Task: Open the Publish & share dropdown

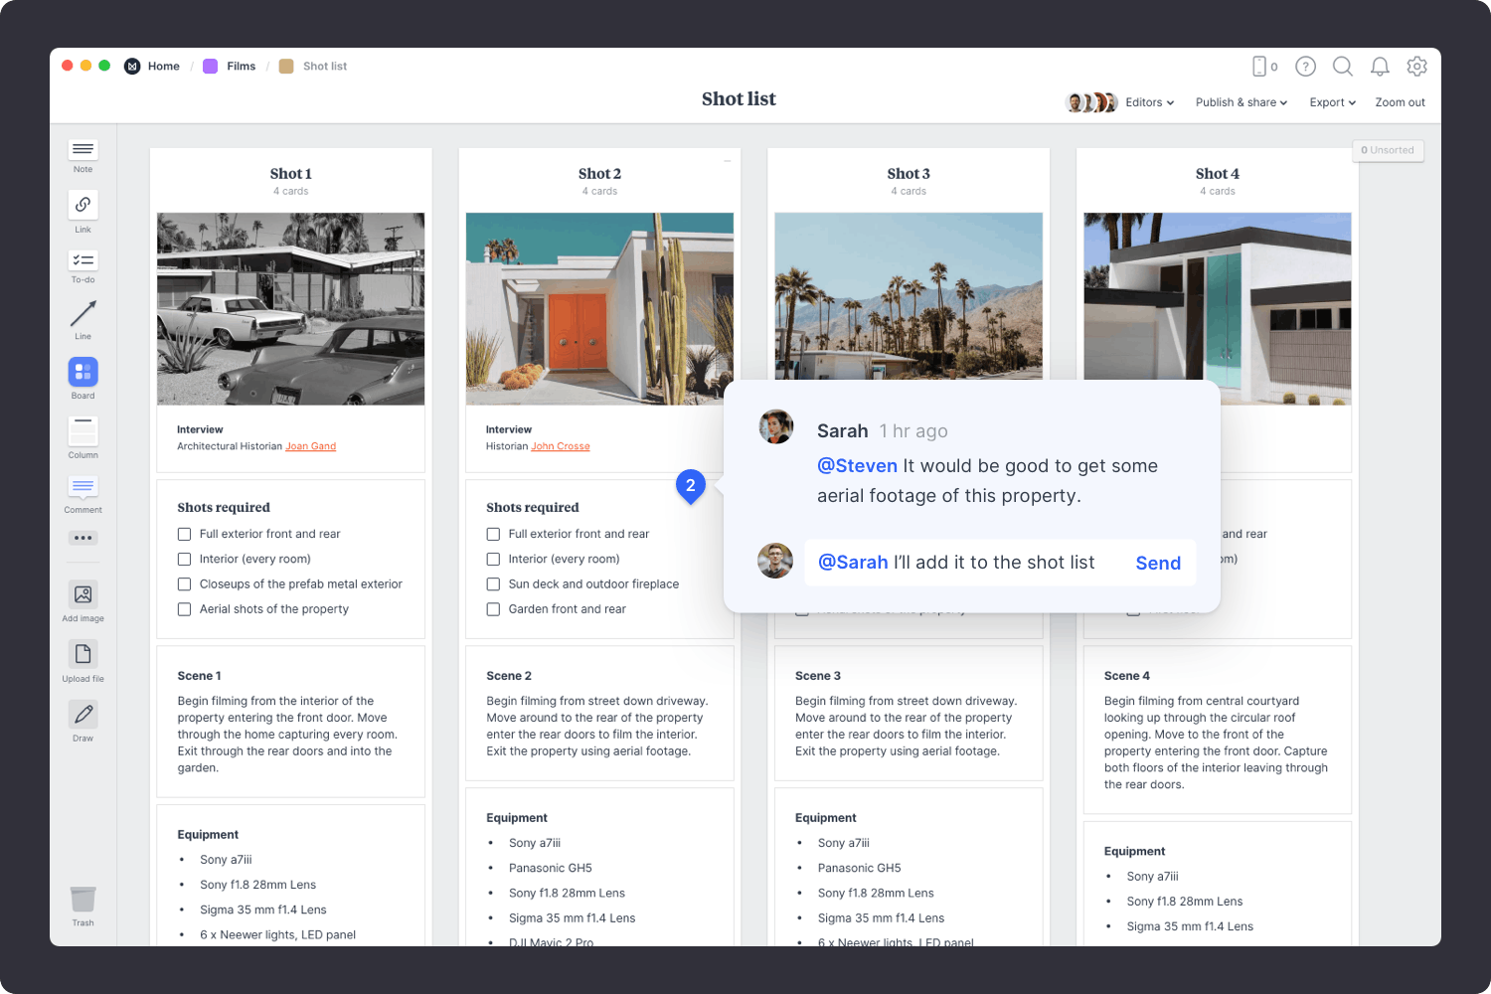Action: (1241, 102)
